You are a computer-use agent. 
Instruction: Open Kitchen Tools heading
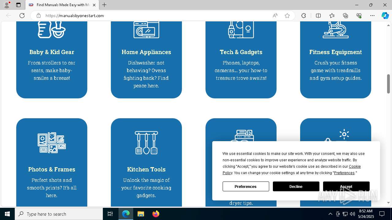146,169
